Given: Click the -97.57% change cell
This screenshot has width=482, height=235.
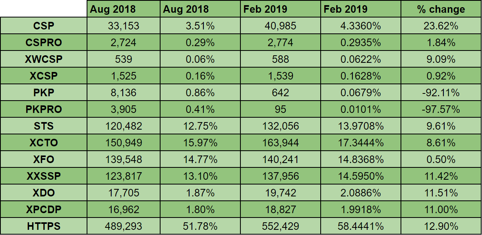Looking at the screenshot, I should pos(441,109).
